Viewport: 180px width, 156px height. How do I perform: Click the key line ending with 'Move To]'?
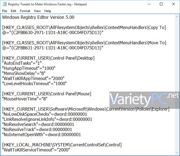coord(84,43)
